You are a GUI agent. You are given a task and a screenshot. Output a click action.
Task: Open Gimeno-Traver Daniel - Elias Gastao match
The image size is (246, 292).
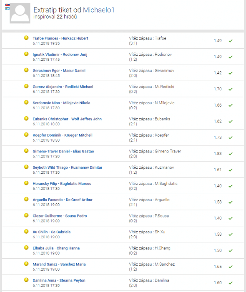(63, 151)
